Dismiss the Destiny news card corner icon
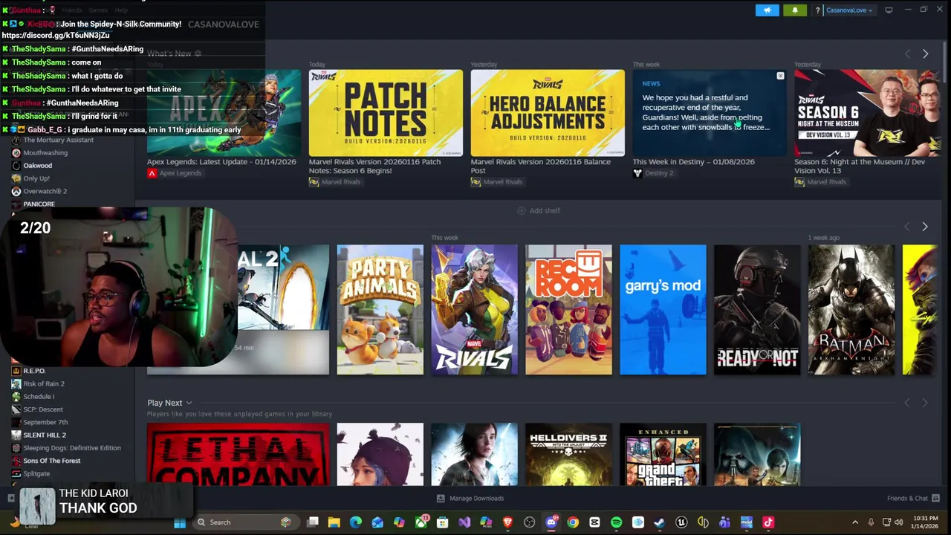 pyautogui.click(x=780, y=76)
